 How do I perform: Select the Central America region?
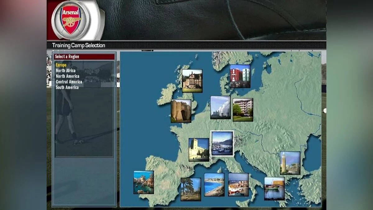(x=69, y=82)
